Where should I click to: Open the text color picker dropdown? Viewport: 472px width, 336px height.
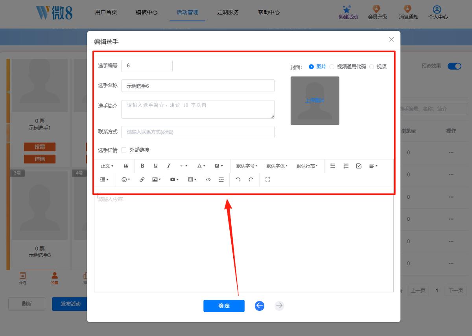point(201,166)
